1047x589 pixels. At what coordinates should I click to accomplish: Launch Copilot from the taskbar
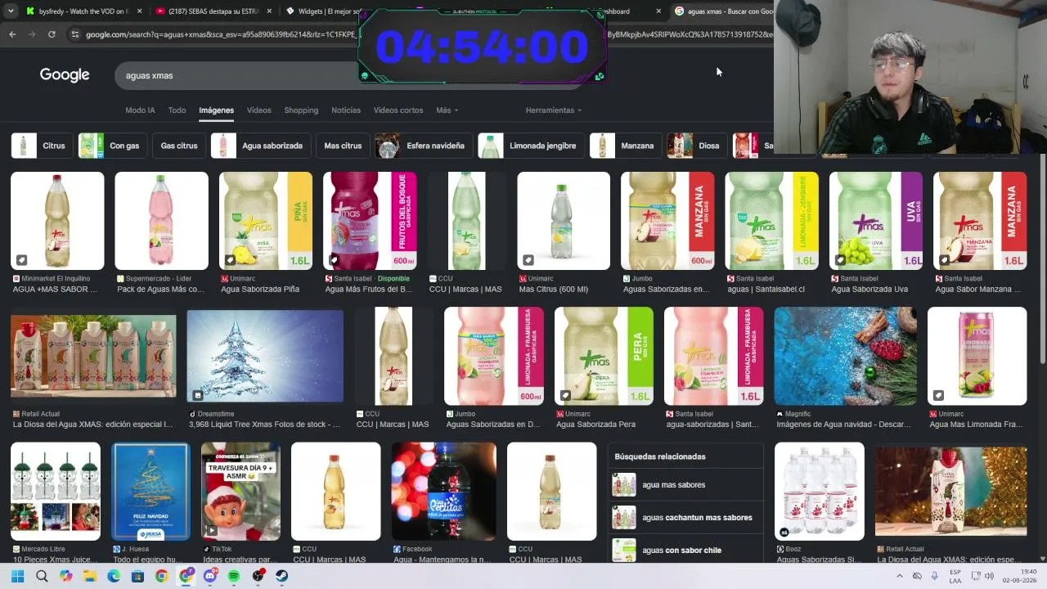click(65, 576)
